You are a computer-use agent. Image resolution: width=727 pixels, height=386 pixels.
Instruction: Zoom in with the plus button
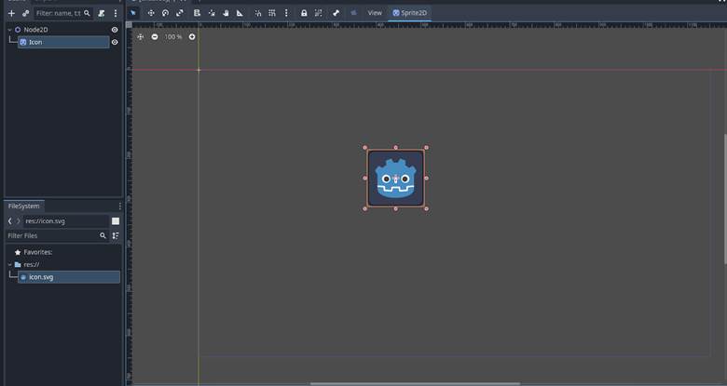(x=192, y=36)
